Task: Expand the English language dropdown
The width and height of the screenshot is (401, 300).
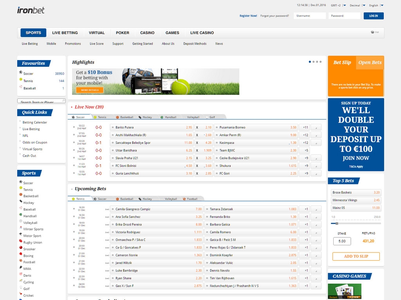Action: pos(382,5)
